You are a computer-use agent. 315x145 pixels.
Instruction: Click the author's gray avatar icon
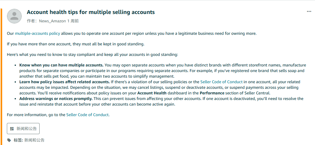(14, 16)
